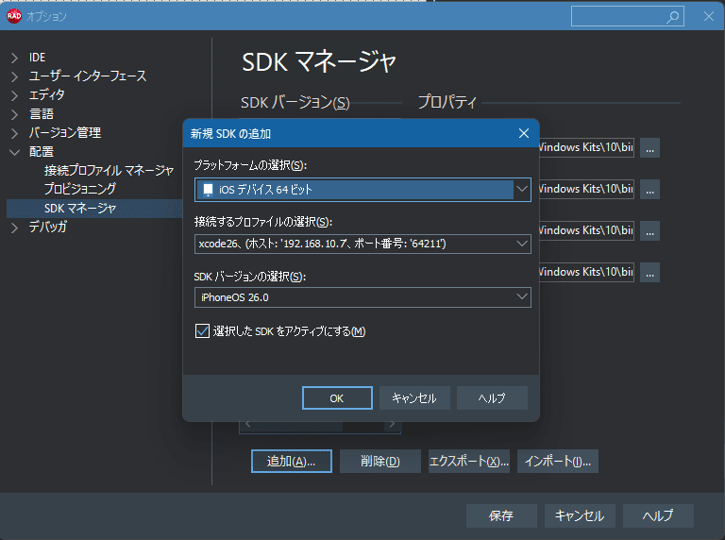Click the SDK list left scroll arrow
The width and height of the screenshot is (725, 540).
[x=248, y=424]
